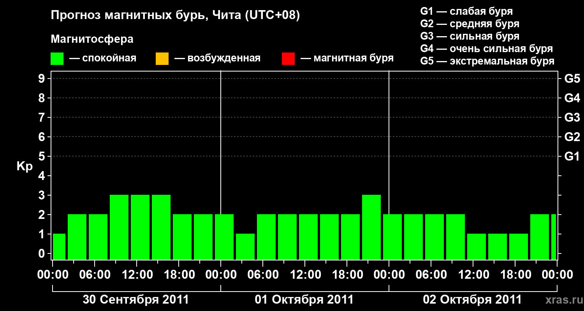Click the orange возбужденная legend swatch

(x=162, y=59)
